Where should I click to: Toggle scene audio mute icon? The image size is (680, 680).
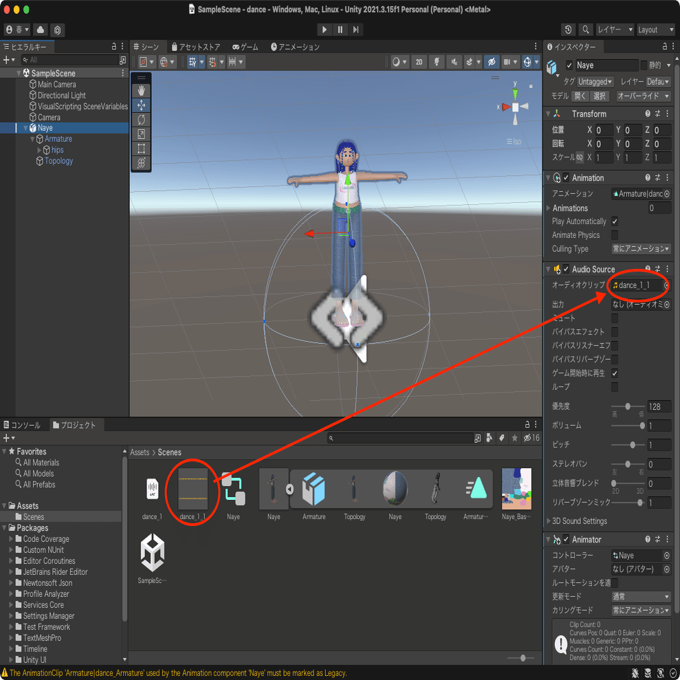click(x=454, y=62)
